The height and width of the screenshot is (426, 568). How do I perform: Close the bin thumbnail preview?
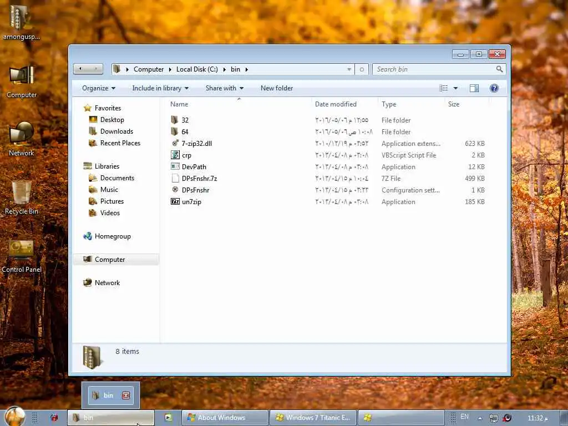pos(126,395)
